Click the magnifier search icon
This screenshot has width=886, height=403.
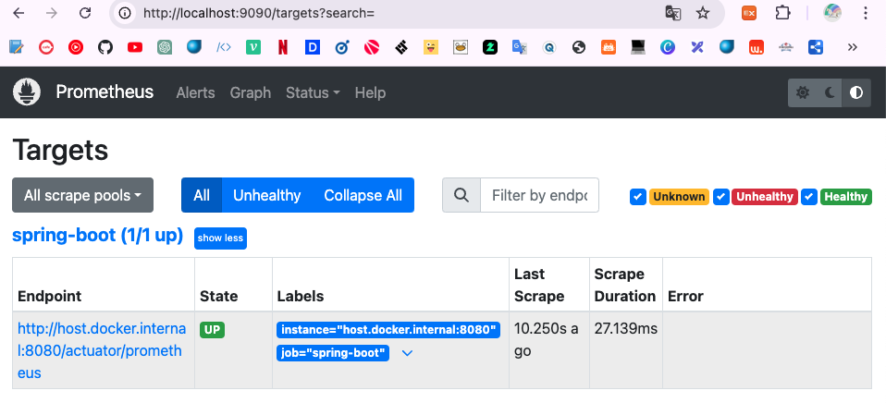point(461,195)
